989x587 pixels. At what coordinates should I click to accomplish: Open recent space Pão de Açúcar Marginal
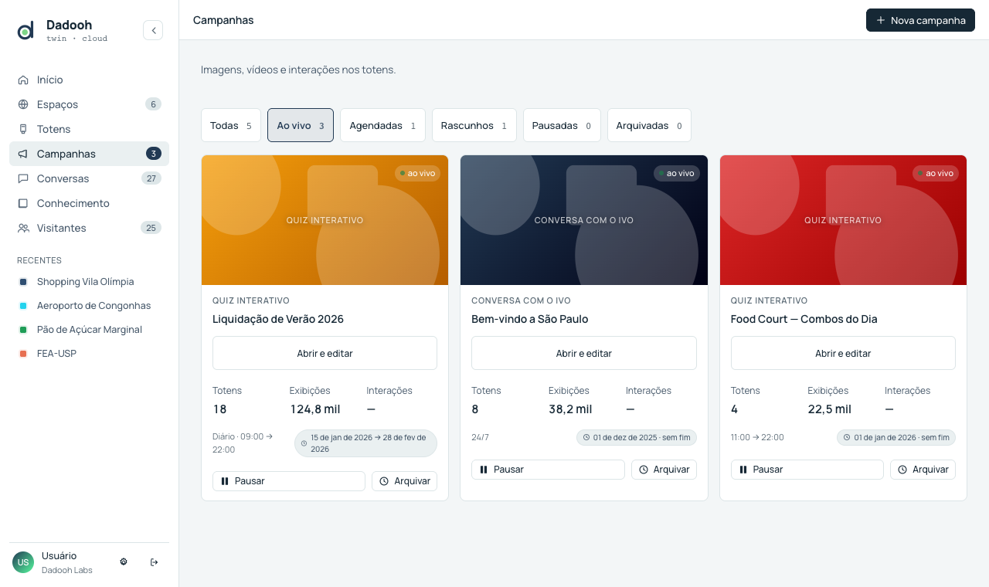pyautogui.click(x=89, y=330)
